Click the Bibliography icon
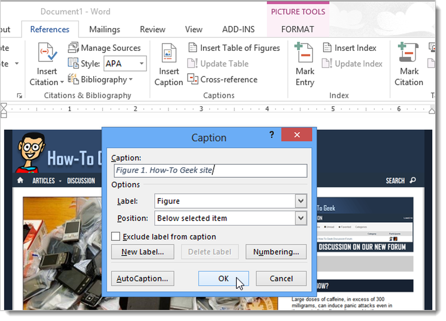446x321 pixels. (74, 79)
